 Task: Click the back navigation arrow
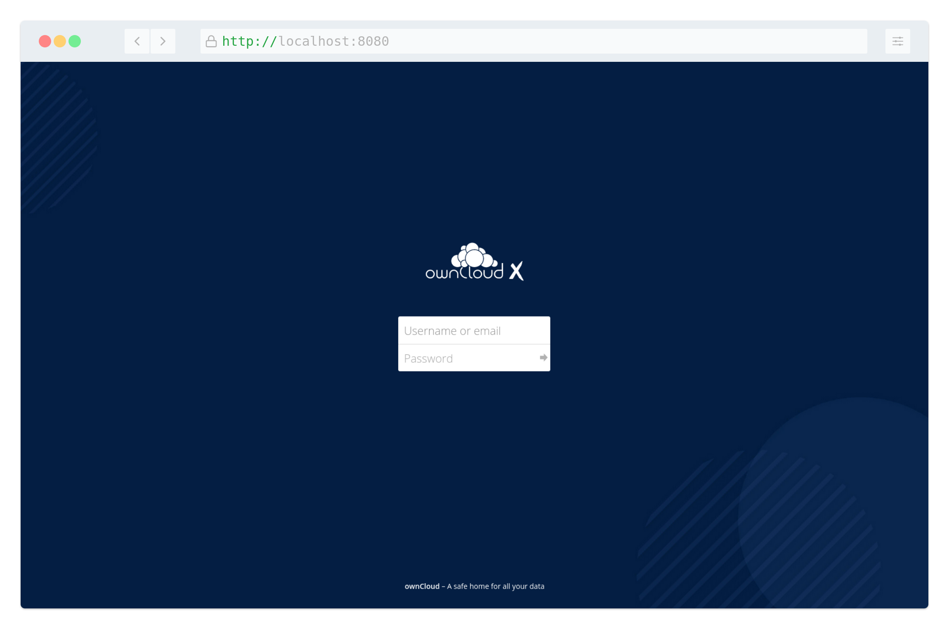click(x=137, y=41)
